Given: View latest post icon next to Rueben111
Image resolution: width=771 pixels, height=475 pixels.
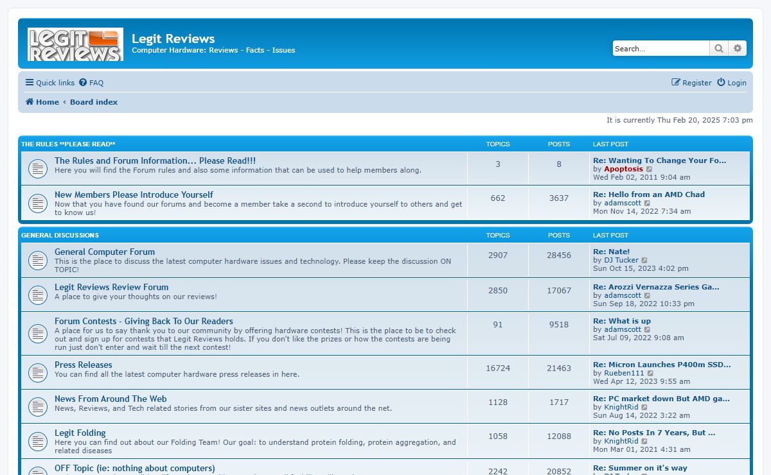Looking at the screenshot, I should 650,374.
